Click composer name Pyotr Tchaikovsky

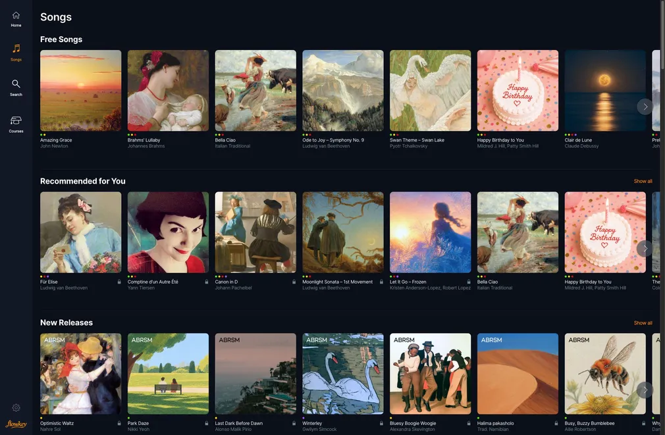click(x=408, y=146)
